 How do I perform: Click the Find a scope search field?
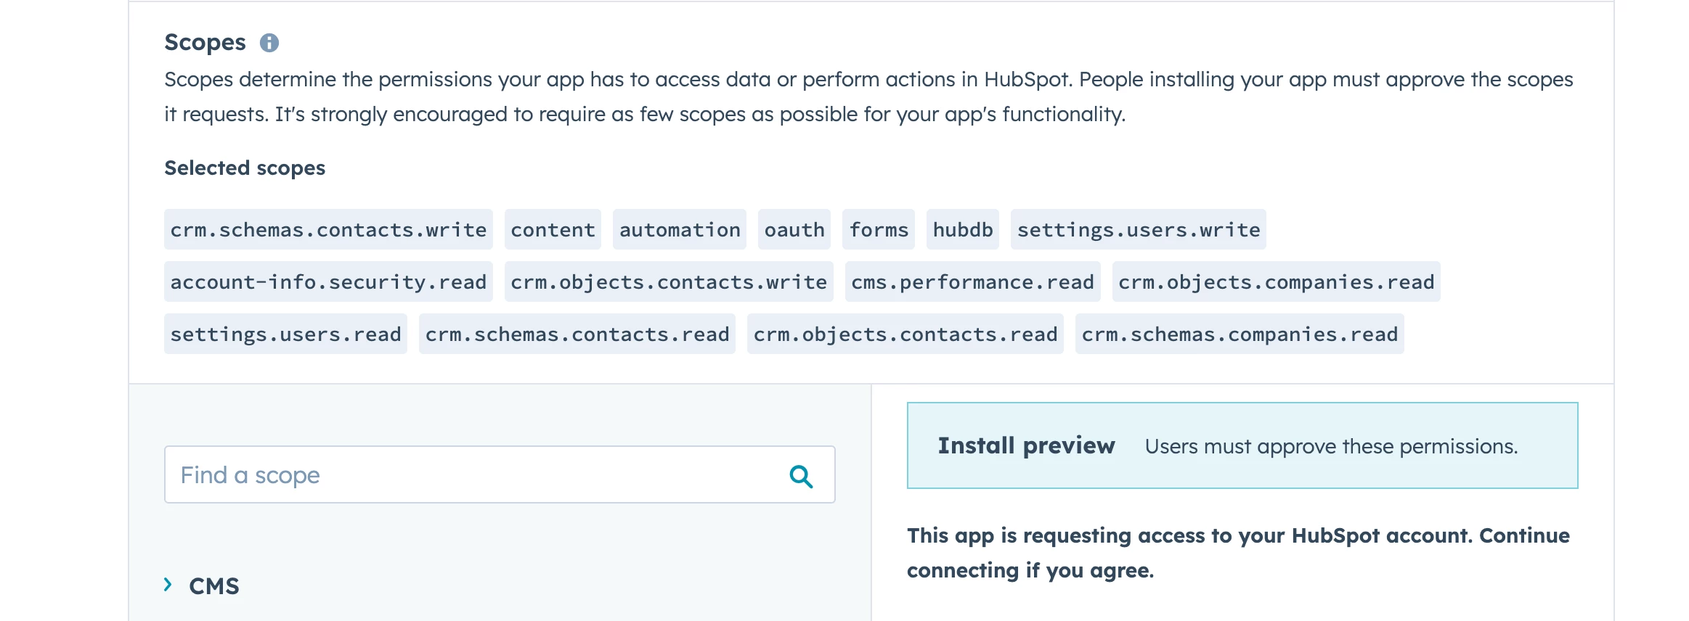500,474
